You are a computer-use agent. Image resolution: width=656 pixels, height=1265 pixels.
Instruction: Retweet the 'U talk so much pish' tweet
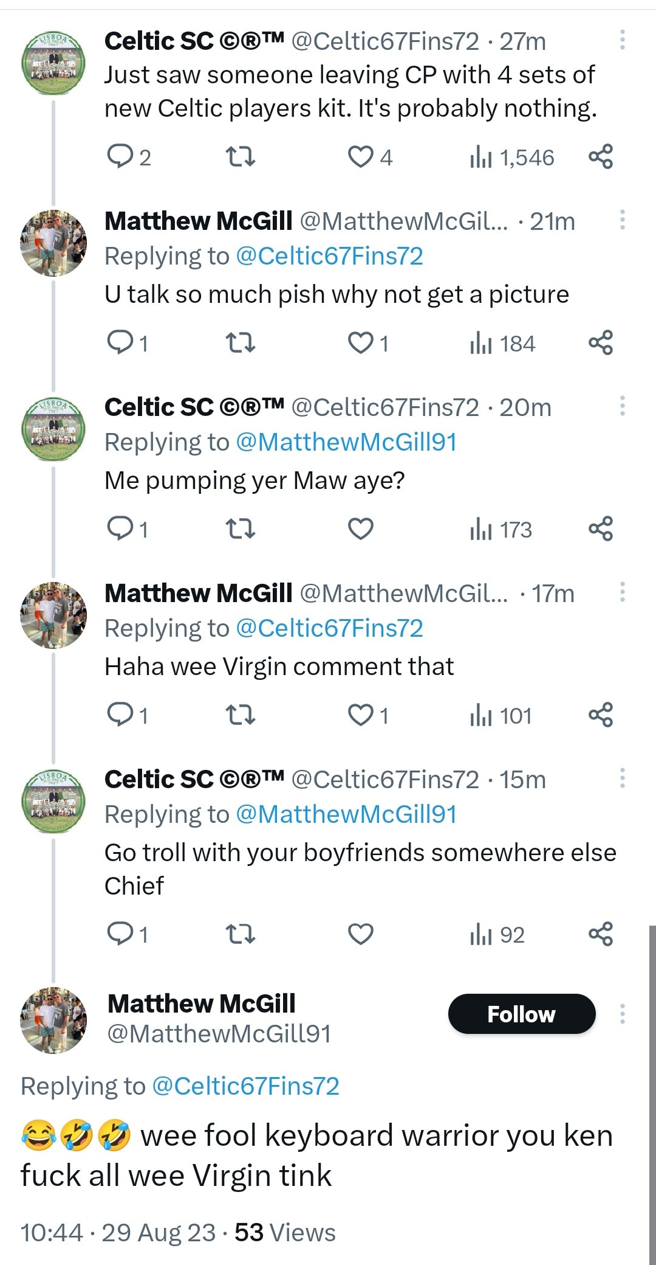point(241,343)
